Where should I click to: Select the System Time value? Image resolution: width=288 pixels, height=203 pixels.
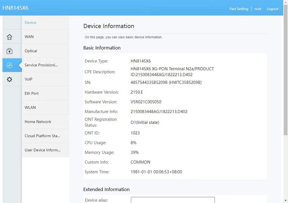tap(156, 172)
